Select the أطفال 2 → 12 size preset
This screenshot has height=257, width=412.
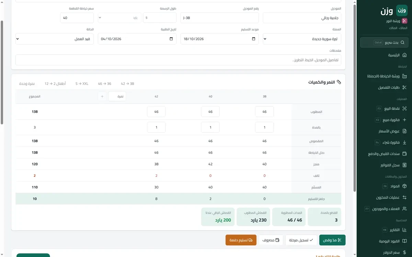tap(55, 84)
